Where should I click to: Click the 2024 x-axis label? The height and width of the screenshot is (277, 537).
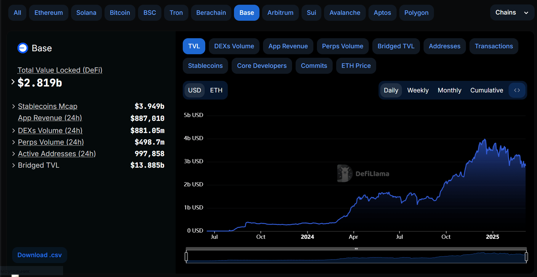pos(307,237)
